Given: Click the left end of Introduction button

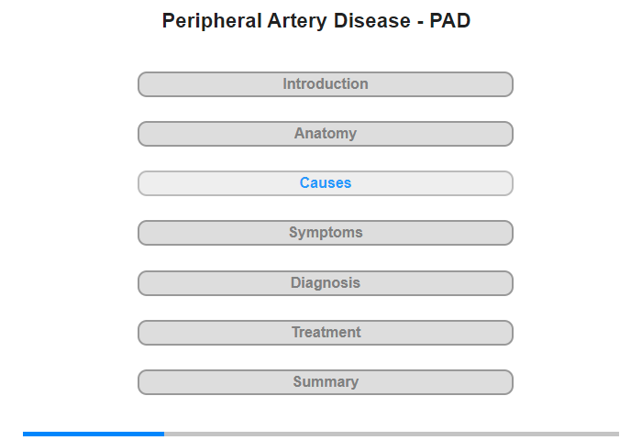Looking at the screenshot, I should pyautogui.click(x=144, y=84).
